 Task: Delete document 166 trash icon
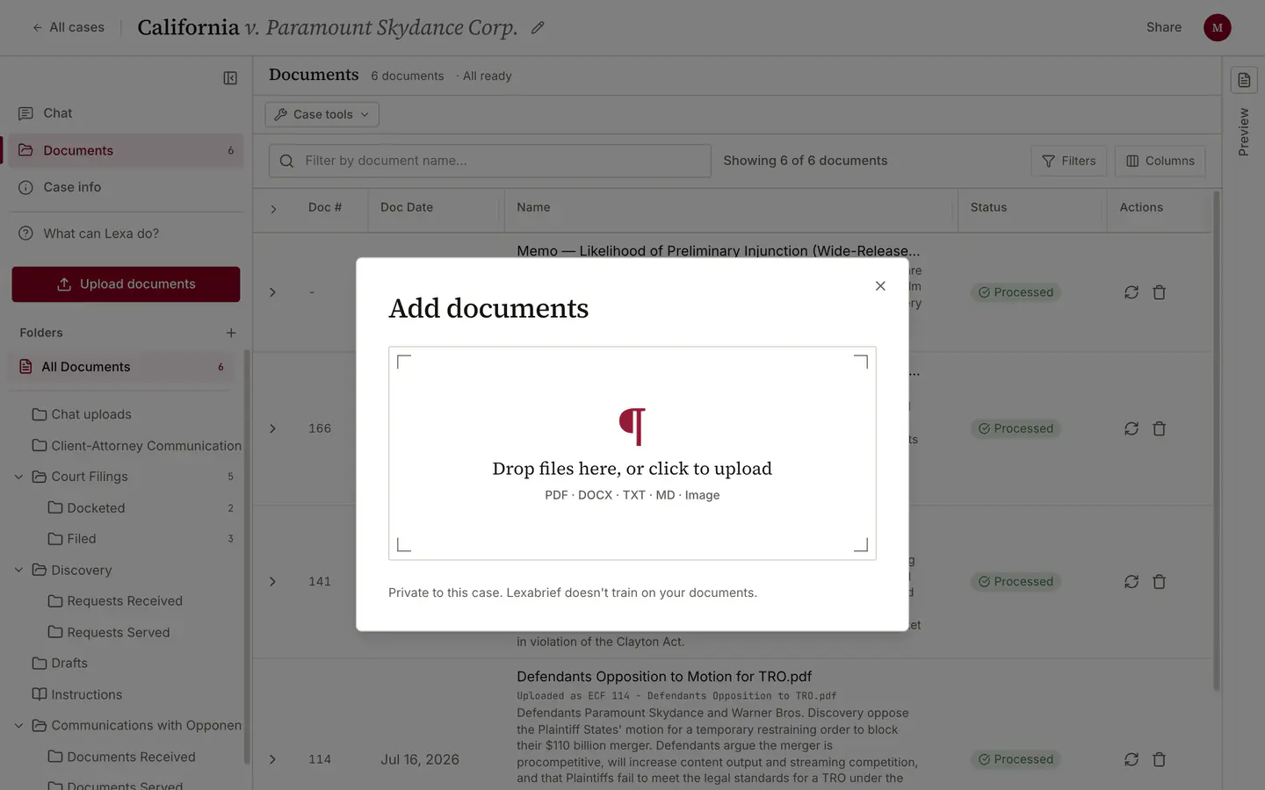coord(1160,428)
